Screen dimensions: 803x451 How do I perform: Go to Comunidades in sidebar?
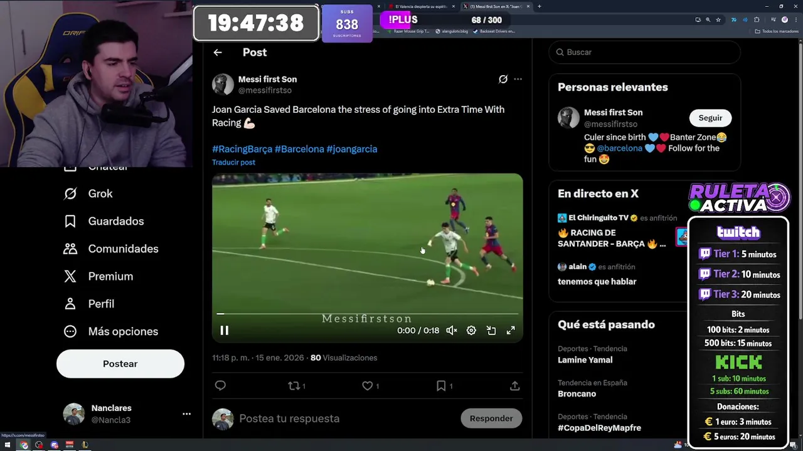(x=110, y=249)
